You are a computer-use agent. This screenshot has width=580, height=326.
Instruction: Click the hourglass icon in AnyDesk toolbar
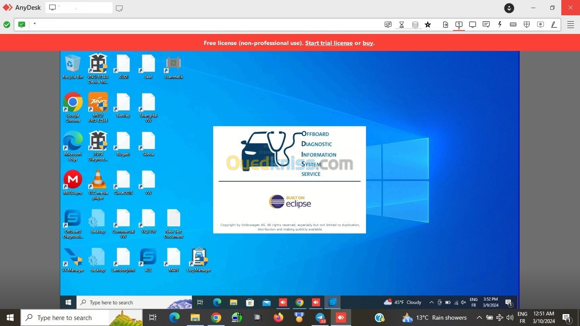402,25
